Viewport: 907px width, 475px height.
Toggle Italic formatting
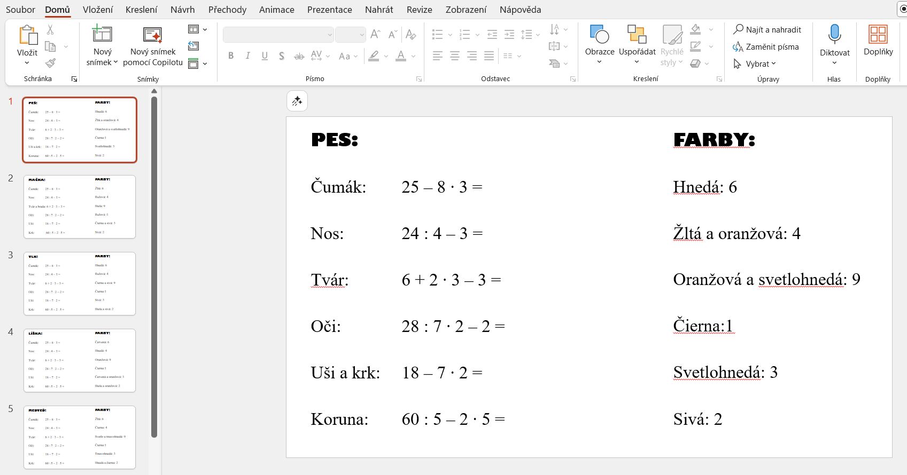point(247,56)
